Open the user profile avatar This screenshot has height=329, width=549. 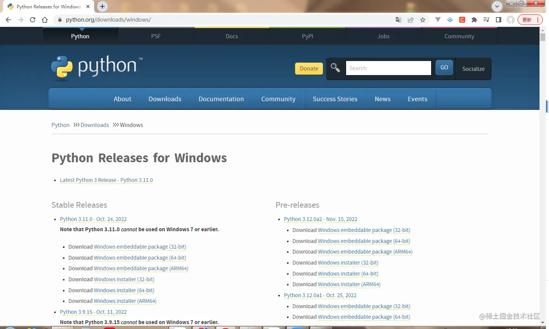[x=511, y=20]
